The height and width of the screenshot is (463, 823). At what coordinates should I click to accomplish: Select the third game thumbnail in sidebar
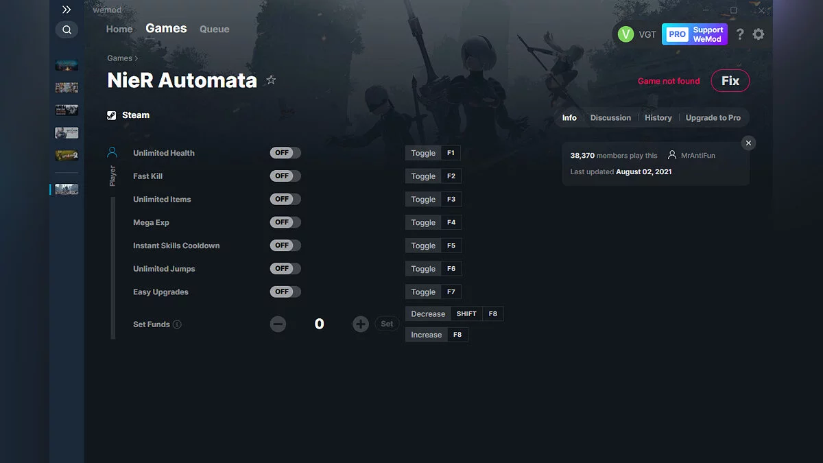[x=67, y=110]
